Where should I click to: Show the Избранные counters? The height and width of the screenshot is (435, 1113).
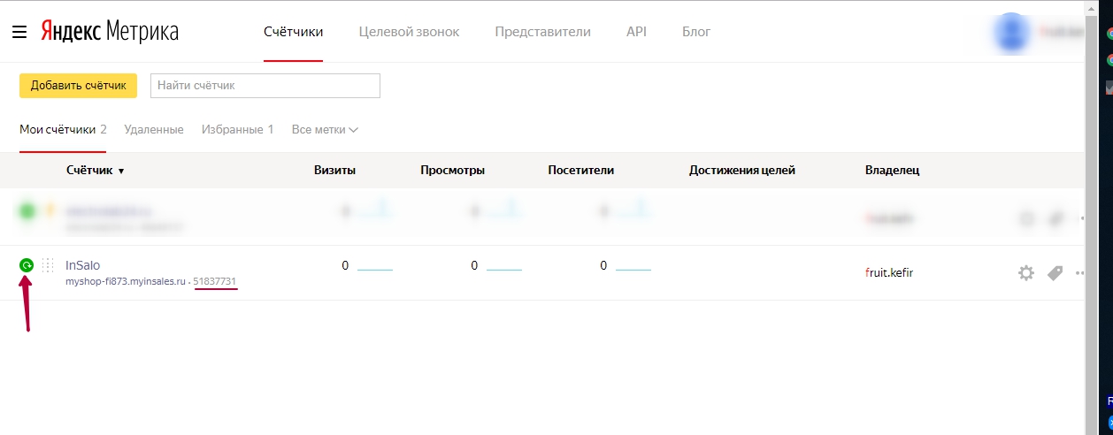click(x=237, y=129)
